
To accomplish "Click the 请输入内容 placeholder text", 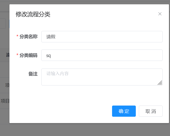I will [57, 74].
